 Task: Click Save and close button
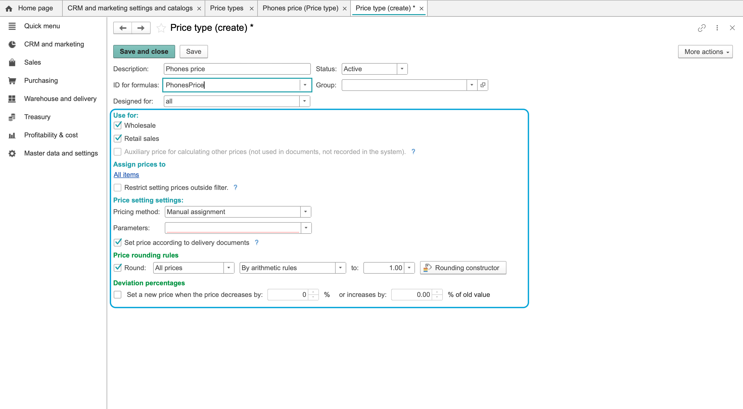coord(144,52)
